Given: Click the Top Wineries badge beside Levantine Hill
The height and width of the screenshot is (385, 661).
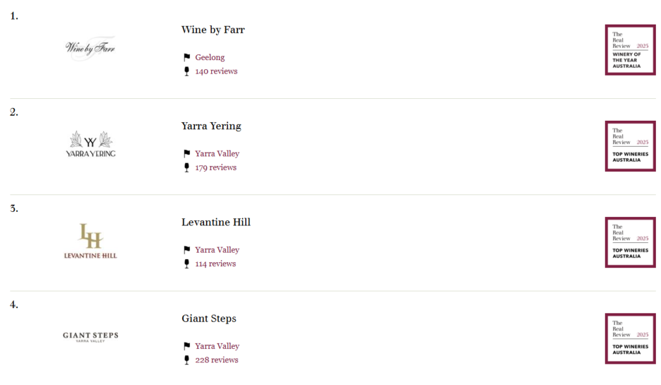Looking at the screenshot, I should click(x=630, y=242).
